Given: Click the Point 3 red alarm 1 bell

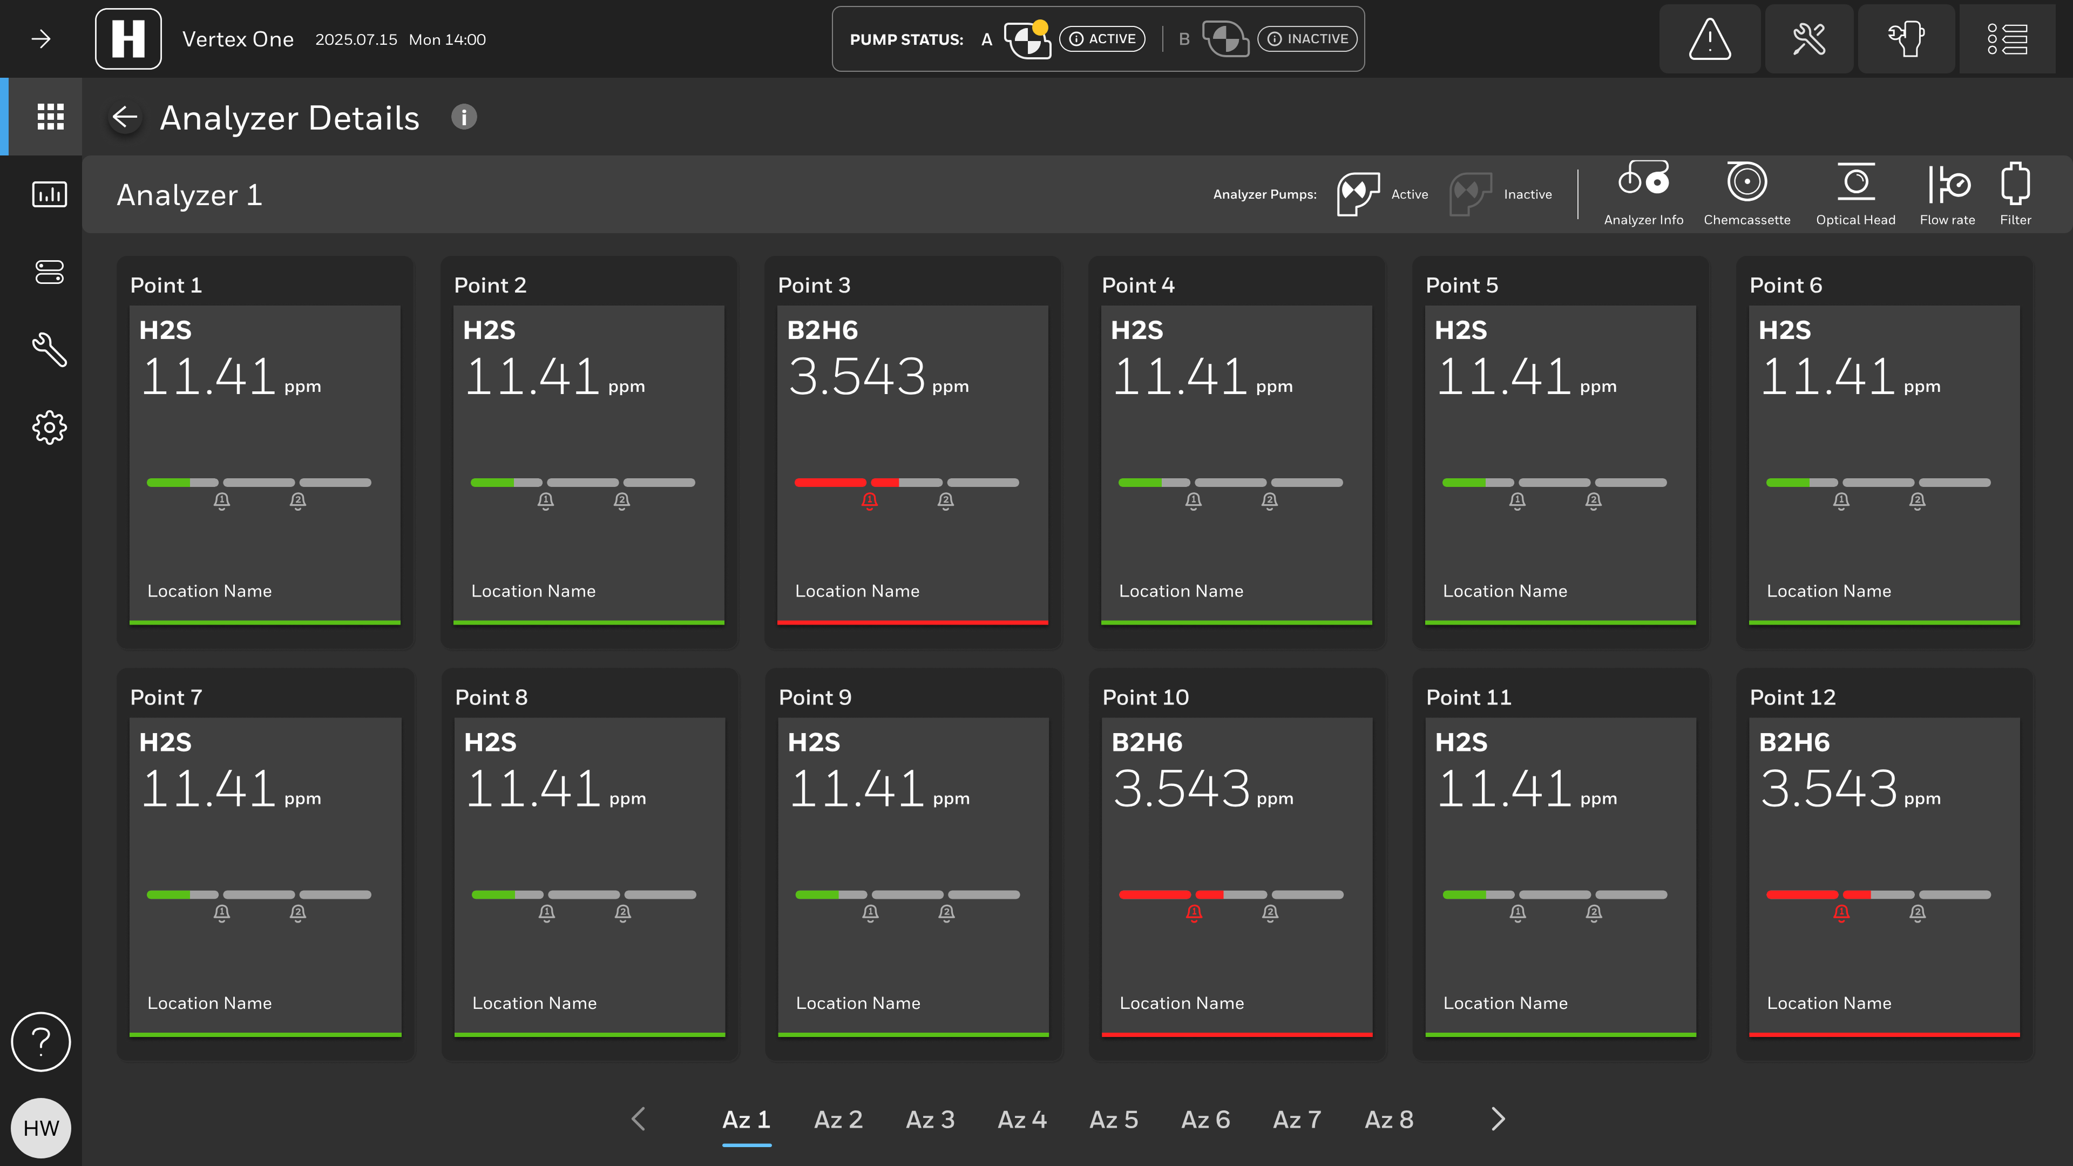Looking at the screenshot, I should [x=869, y=501].
